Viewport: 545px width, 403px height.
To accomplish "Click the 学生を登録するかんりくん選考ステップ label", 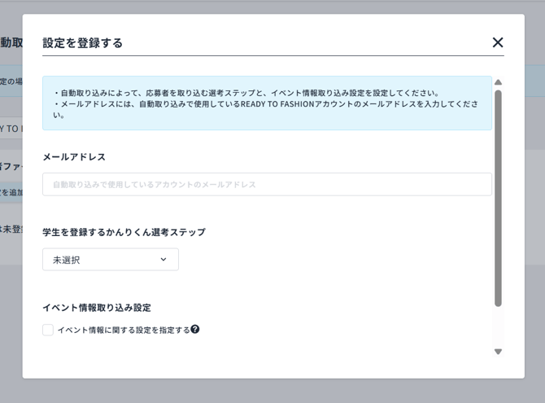I will click(x=124, y=232).
